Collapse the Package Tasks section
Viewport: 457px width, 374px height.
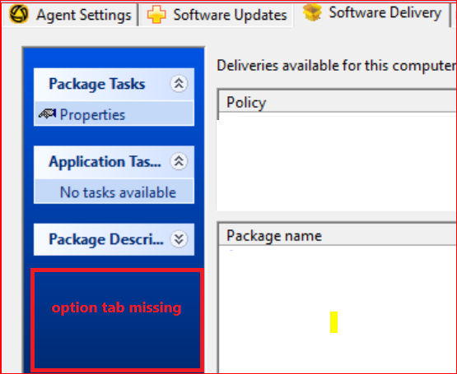pos(179,84)
